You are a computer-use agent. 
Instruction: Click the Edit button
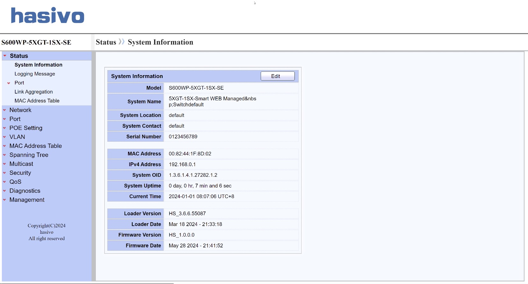coord(278,76)
